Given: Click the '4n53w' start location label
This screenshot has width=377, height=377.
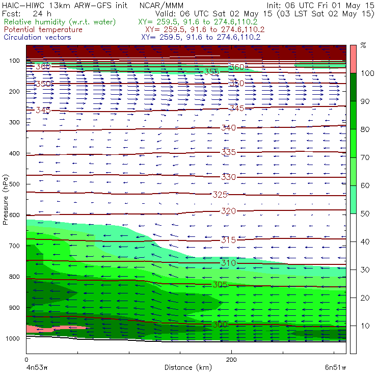Looking at the screenshot, I should pyautogui.click(x=37, y=368).
